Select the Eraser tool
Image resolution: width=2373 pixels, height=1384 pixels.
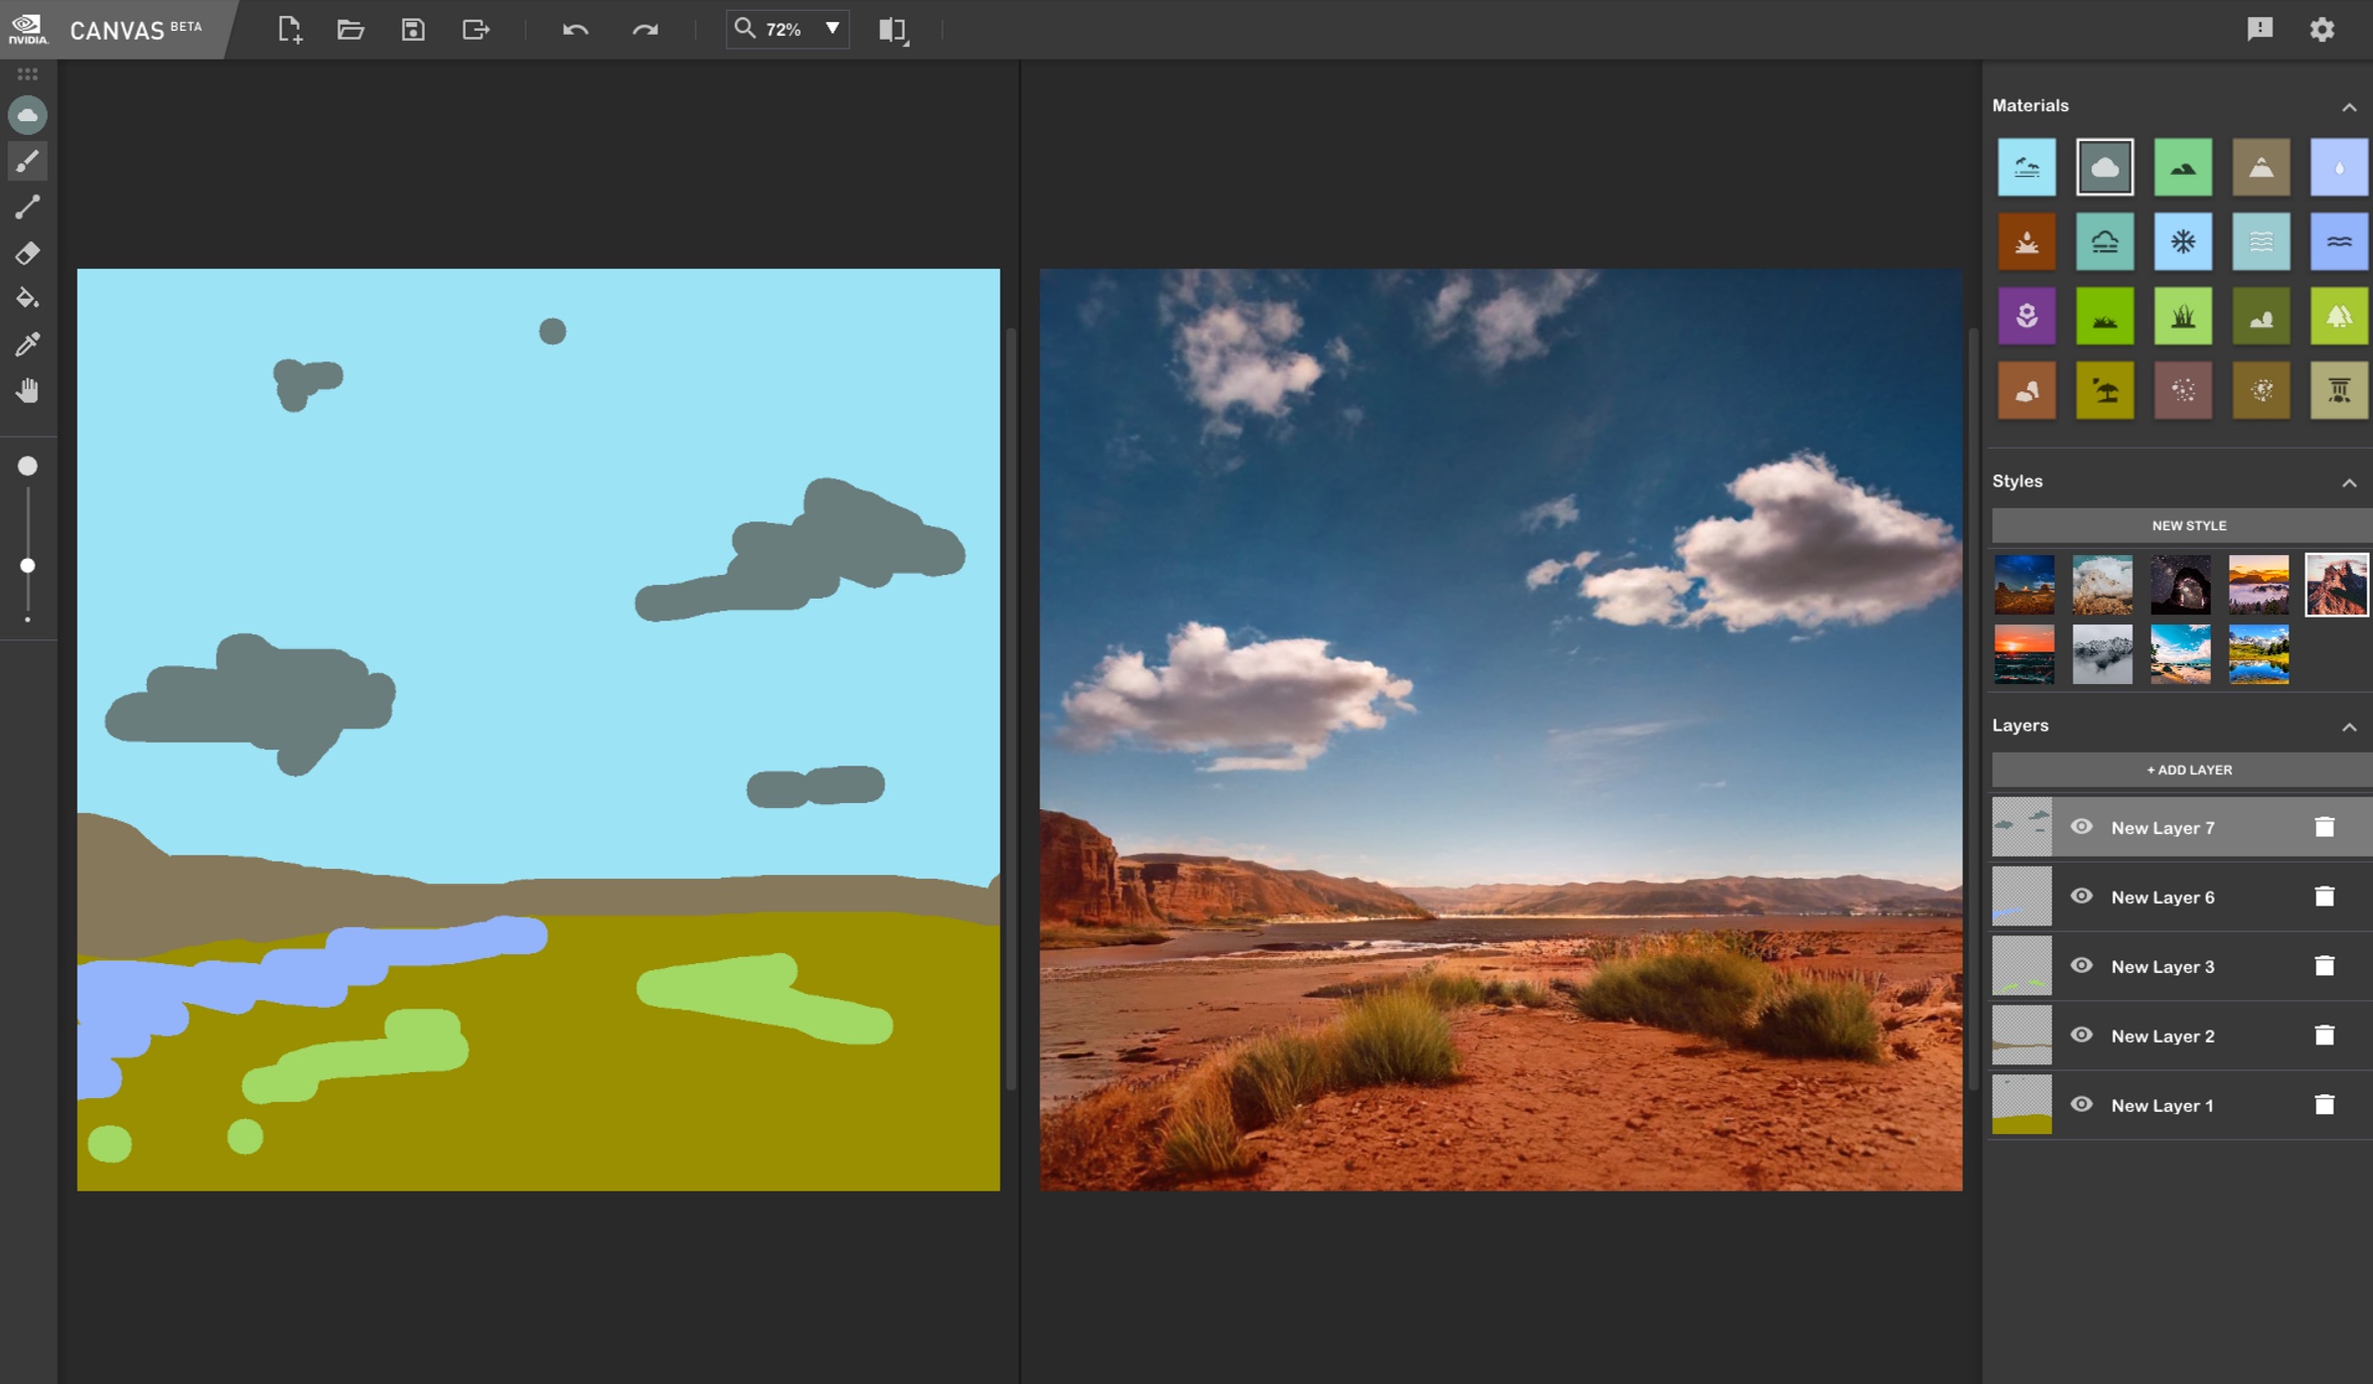pos(27,253)
